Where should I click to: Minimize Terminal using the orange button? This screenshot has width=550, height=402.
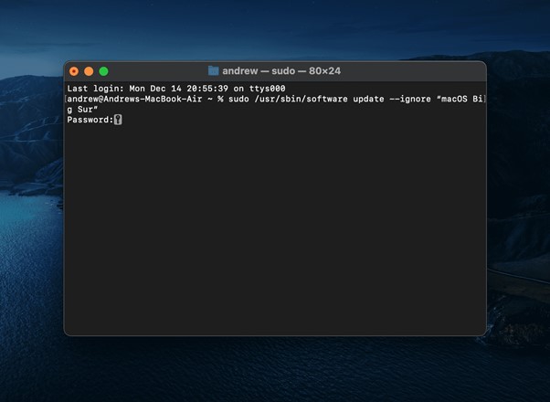coord(89,70)
